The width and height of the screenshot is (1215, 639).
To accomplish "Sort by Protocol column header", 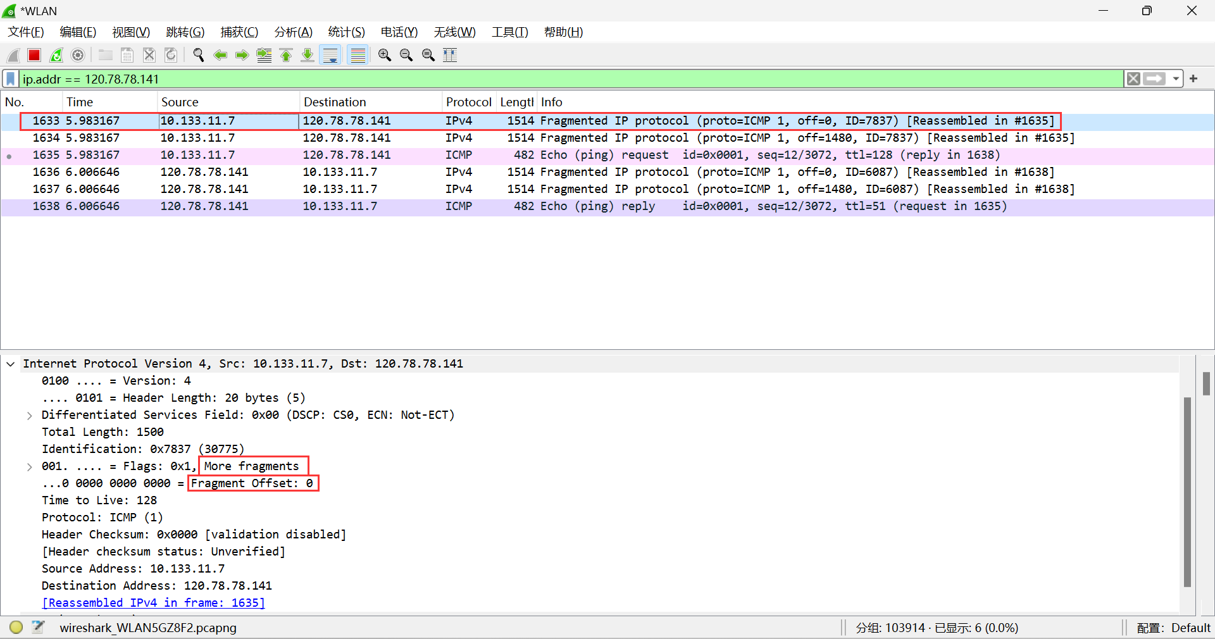I will pos(469,102).
